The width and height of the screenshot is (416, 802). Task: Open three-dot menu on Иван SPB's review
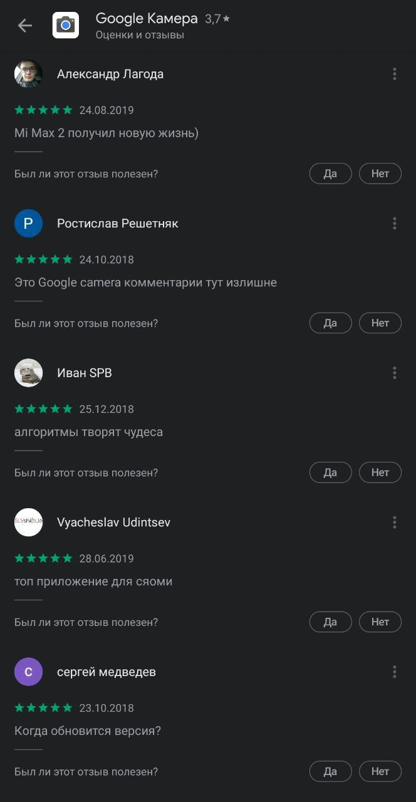[395, 373]
